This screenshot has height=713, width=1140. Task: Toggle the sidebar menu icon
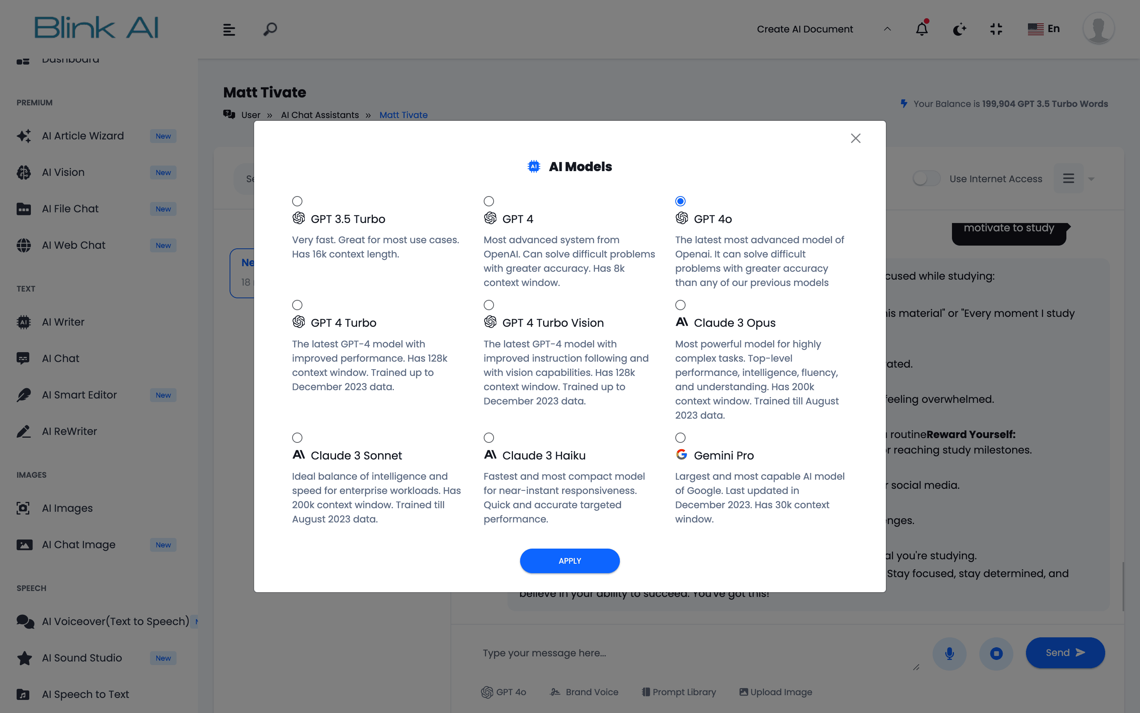[229, 29]
